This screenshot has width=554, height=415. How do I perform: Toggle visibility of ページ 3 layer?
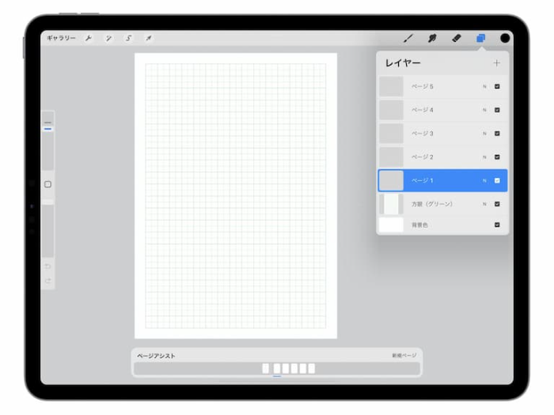coord(497,134)
